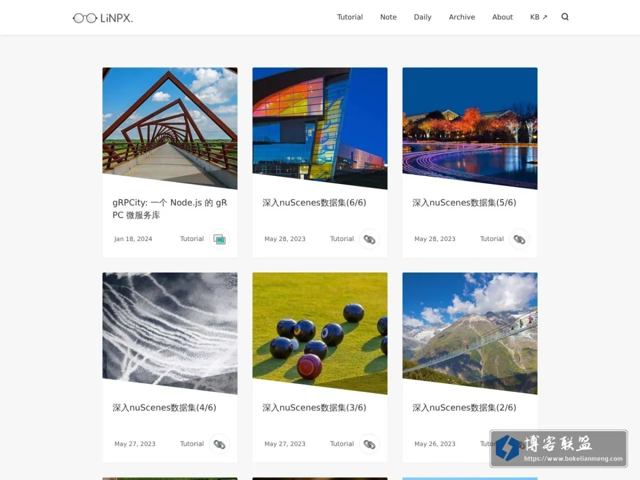Screen dimensions: 640x480
Task: Click link icon on nuScenes (4/6) card
Action: pyautogui.click(x=219, y=444)
